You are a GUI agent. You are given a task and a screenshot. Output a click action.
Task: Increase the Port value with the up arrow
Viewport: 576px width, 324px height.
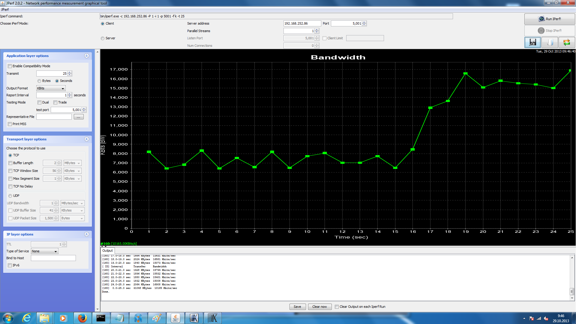pos(364,22)
